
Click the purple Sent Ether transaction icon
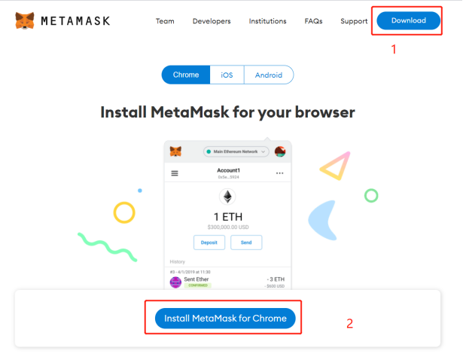pyautogui.click(x=175, y=282)
